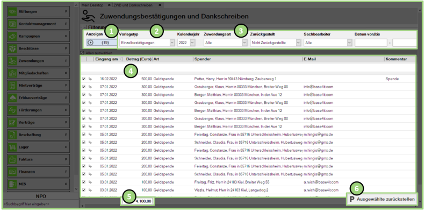Click the Stiftungen sidebar icon
Image resolution: width=425 pixels, height=211 pixels.
pos(12,12)
